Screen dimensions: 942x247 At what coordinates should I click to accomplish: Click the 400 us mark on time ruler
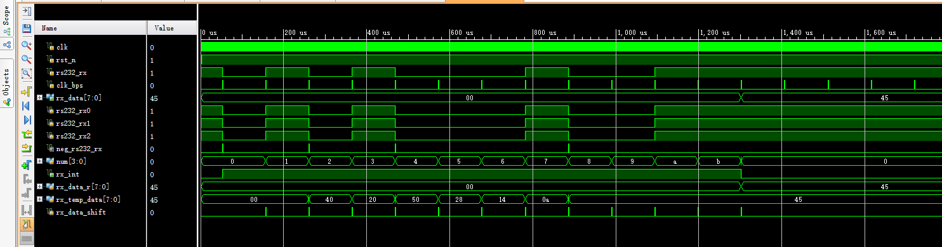click(379, 32)
